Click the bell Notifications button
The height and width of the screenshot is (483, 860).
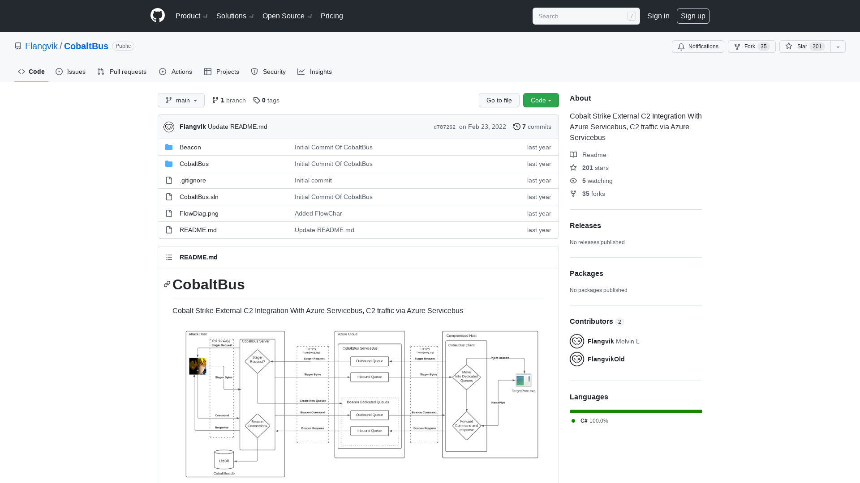[x=698, y=47]
